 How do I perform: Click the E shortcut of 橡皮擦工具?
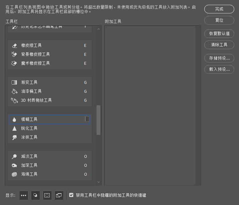pos(85,46)
